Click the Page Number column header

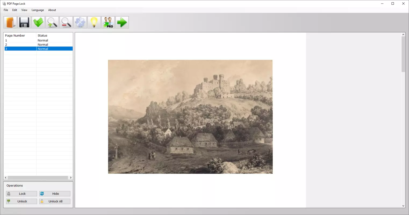(20, 35)
